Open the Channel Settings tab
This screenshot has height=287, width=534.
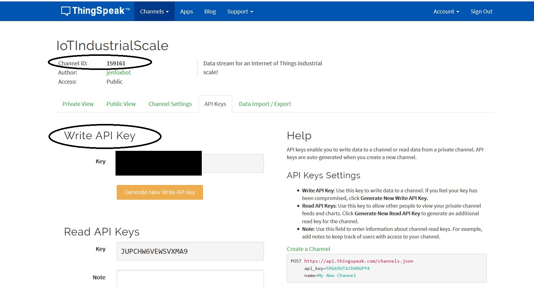[170, 104]
